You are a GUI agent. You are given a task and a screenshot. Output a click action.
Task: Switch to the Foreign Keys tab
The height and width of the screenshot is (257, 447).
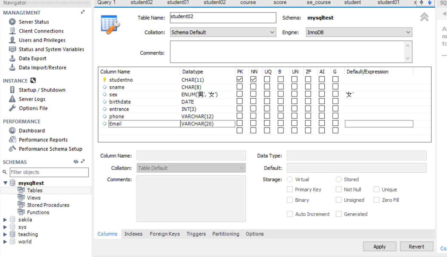(165, 234)
